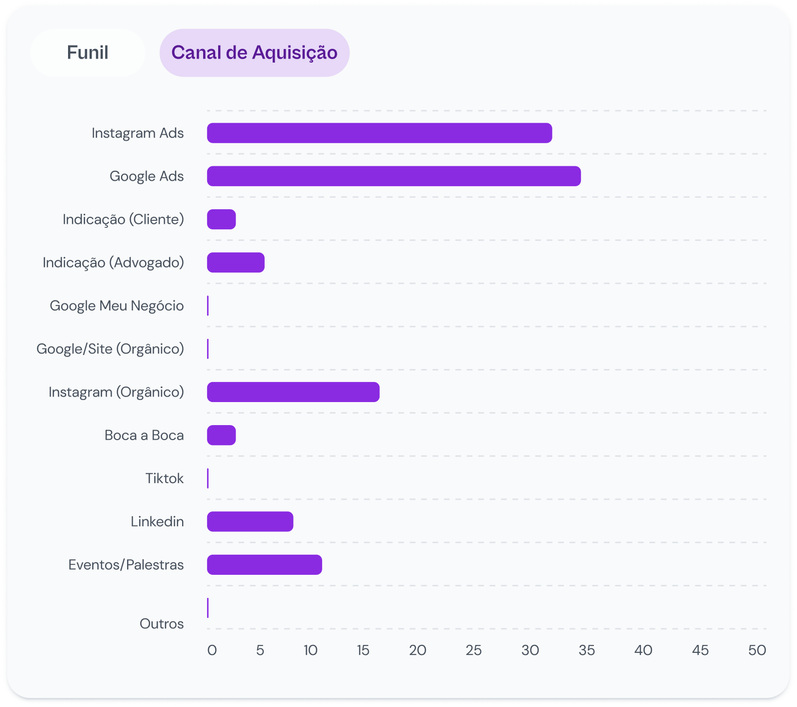Screen dimensions: 797x707
Task: Click the Eventos/Palestras label text
Action: click(x=126, y=565)
